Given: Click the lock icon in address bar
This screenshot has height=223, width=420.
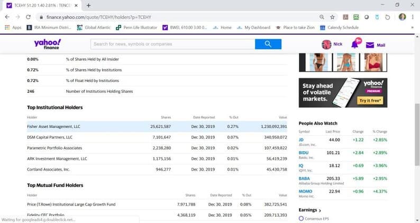Looking at the screenshot, I should pos(41,17).
